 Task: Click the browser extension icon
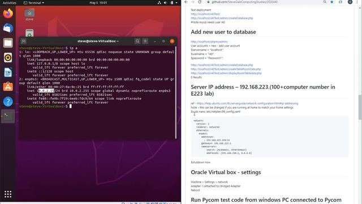(x=341, y=2)
